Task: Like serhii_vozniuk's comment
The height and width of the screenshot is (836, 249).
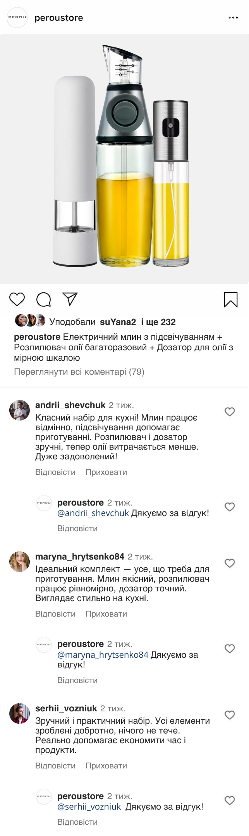Action: point(230,715)
